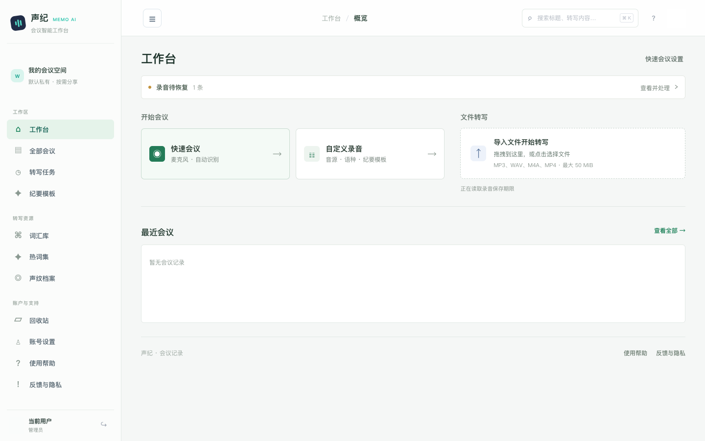Click the W avatar of 我的会议空间
Viewport: 705px width, 441px height.
point(17,76)
